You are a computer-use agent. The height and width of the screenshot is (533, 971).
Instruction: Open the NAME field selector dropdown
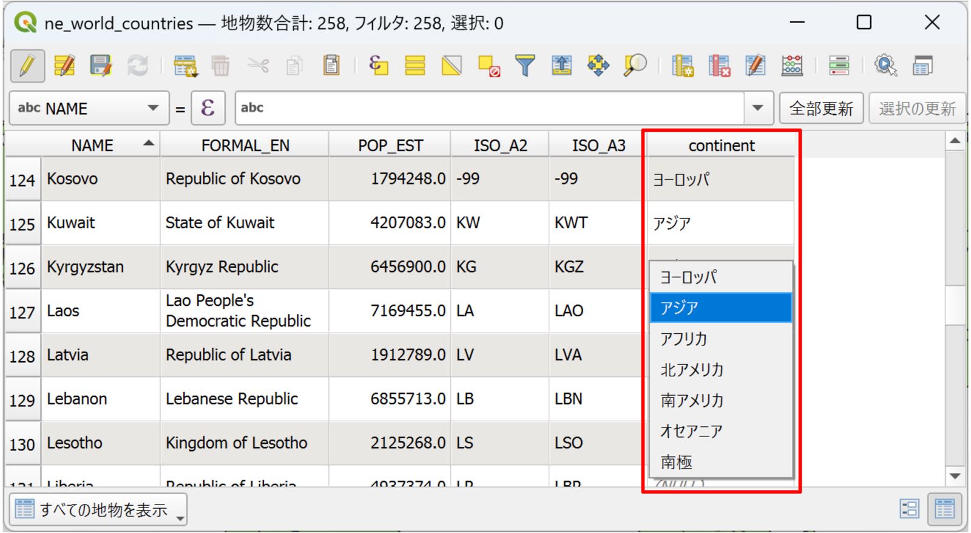(x=89, y=108)
